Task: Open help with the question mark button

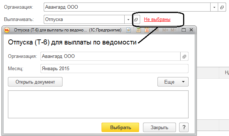Action: (184, 127)
